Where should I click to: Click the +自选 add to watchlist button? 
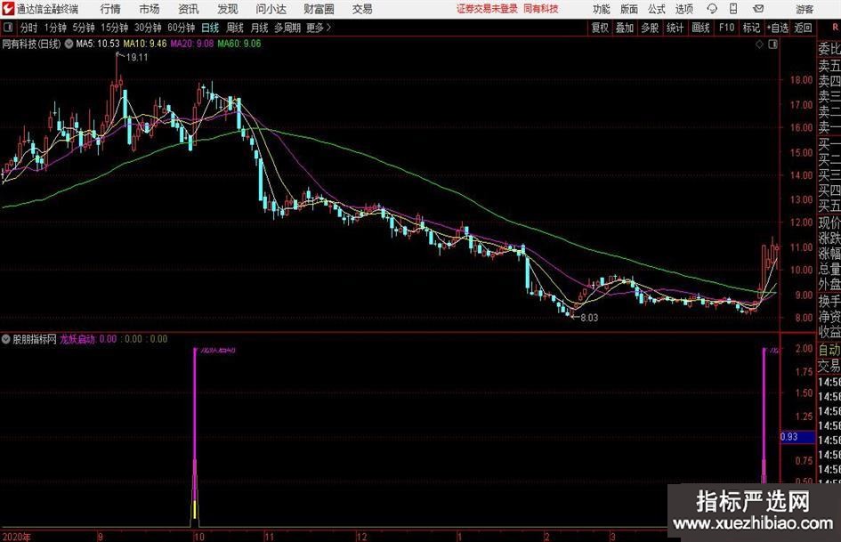[x=778, y=28]
